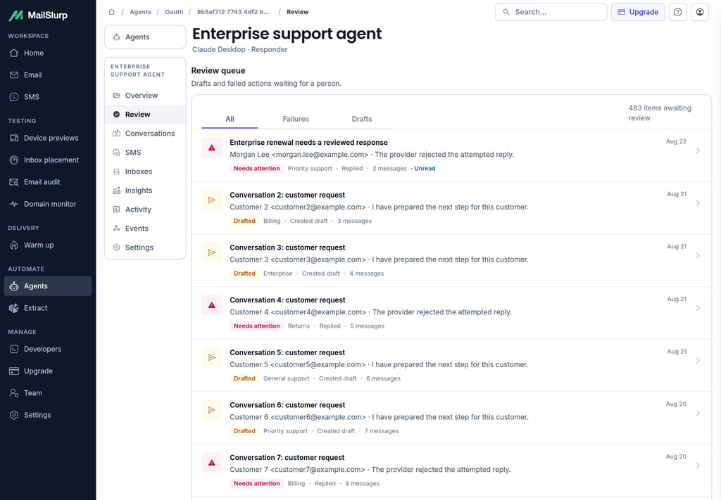
Task: Open 'Enterprise renewal needs a reviewed response' item
Action: point(451,155)
